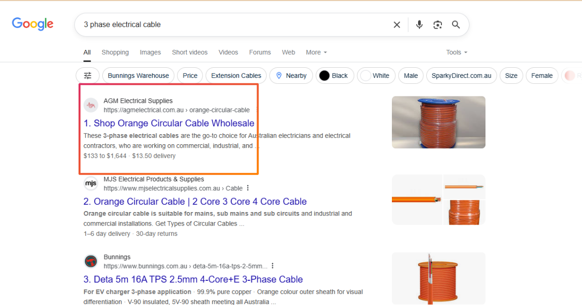
Task: Open the Short videos tab
Action: pos(190,52)
